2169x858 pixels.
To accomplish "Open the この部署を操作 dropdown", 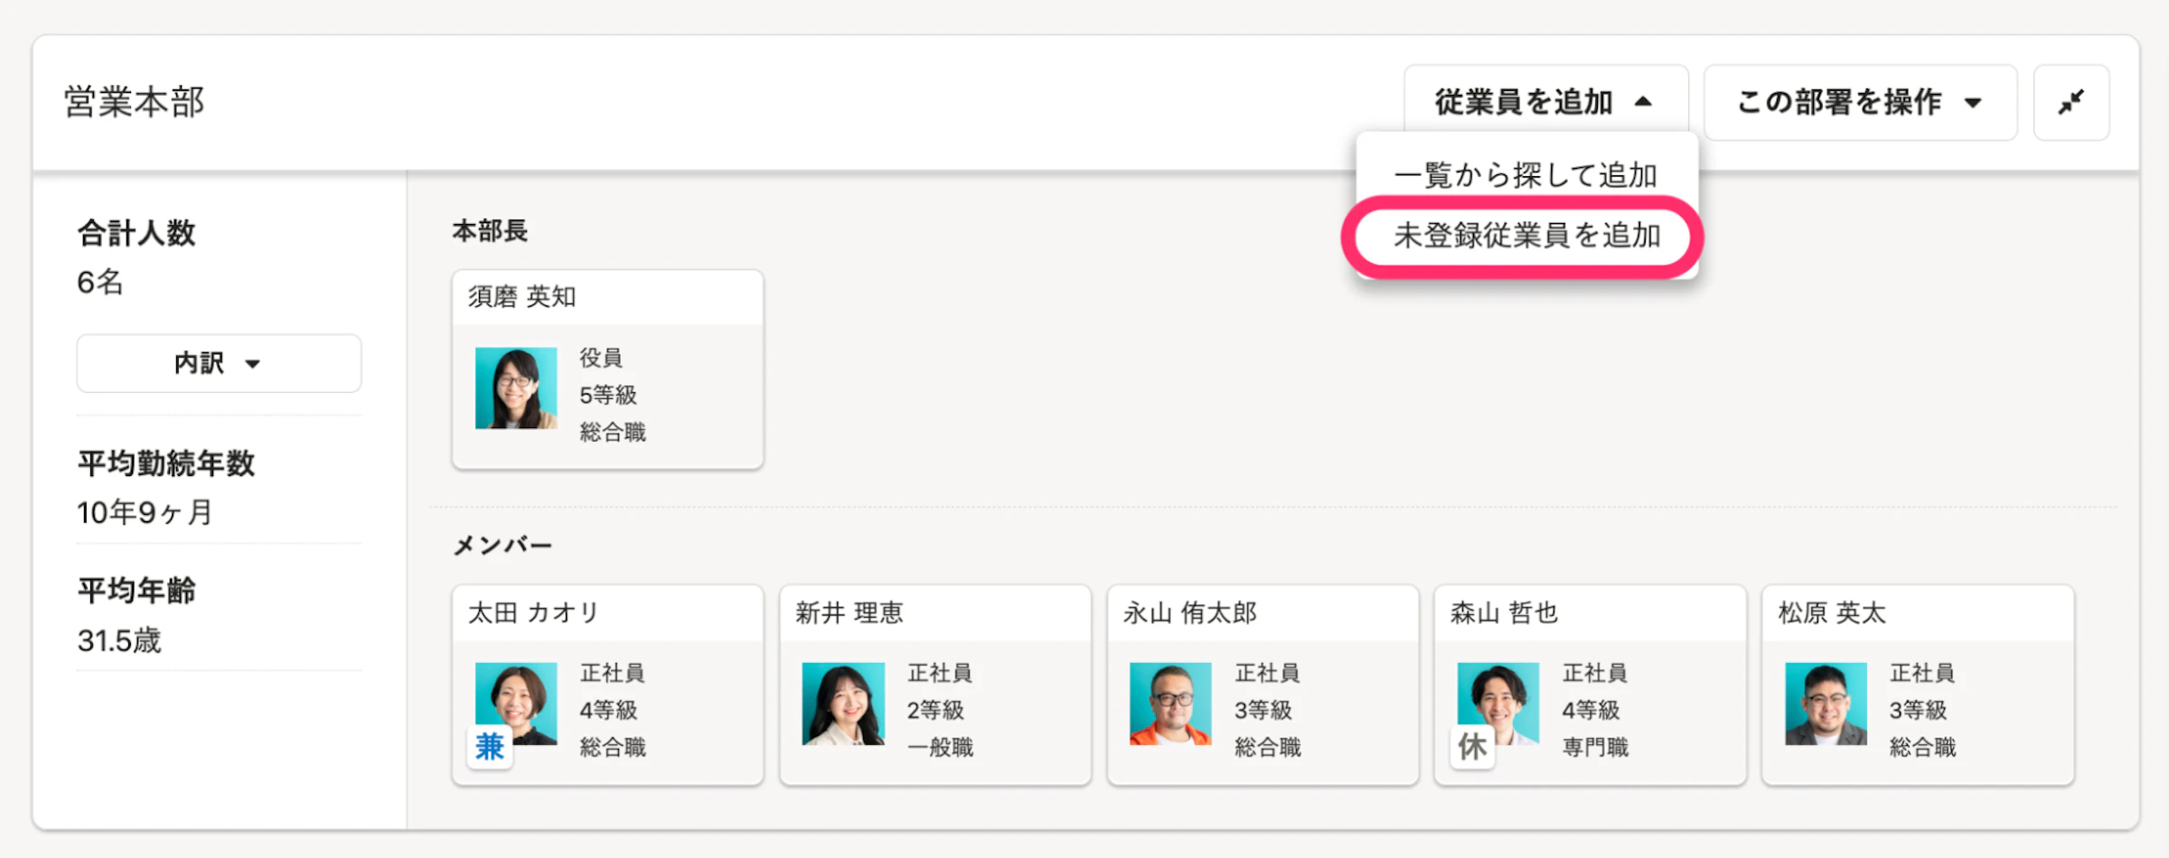I will pos(1860,102).
